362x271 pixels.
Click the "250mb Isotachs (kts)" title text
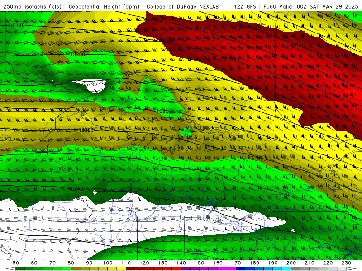tap(32, 7)
